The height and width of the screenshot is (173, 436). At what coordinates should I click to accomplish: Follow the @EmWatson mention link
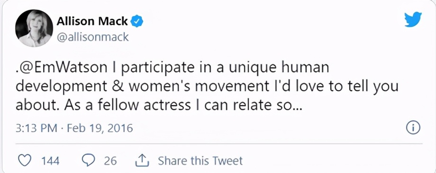coord(64,68)
